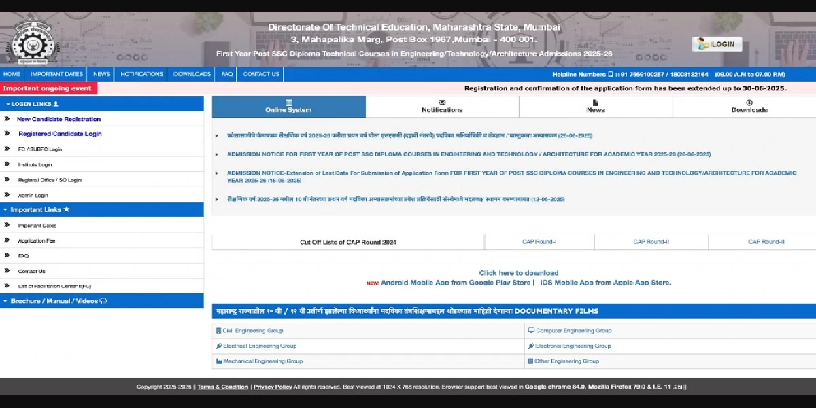Viewport: 816px width, 411px height.
Task: Click the Click here to download text
Action: click(519, 273)
